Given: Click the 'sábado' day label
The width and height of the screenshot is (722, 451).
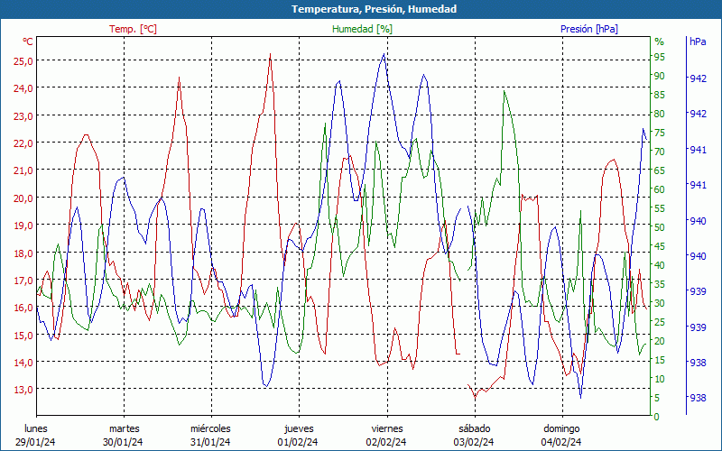Looking at the screenshot, I should tap(475, 429).
